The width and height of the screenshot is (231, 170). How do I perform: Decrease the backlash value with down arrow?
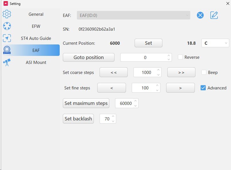click(x=113, y=121)
